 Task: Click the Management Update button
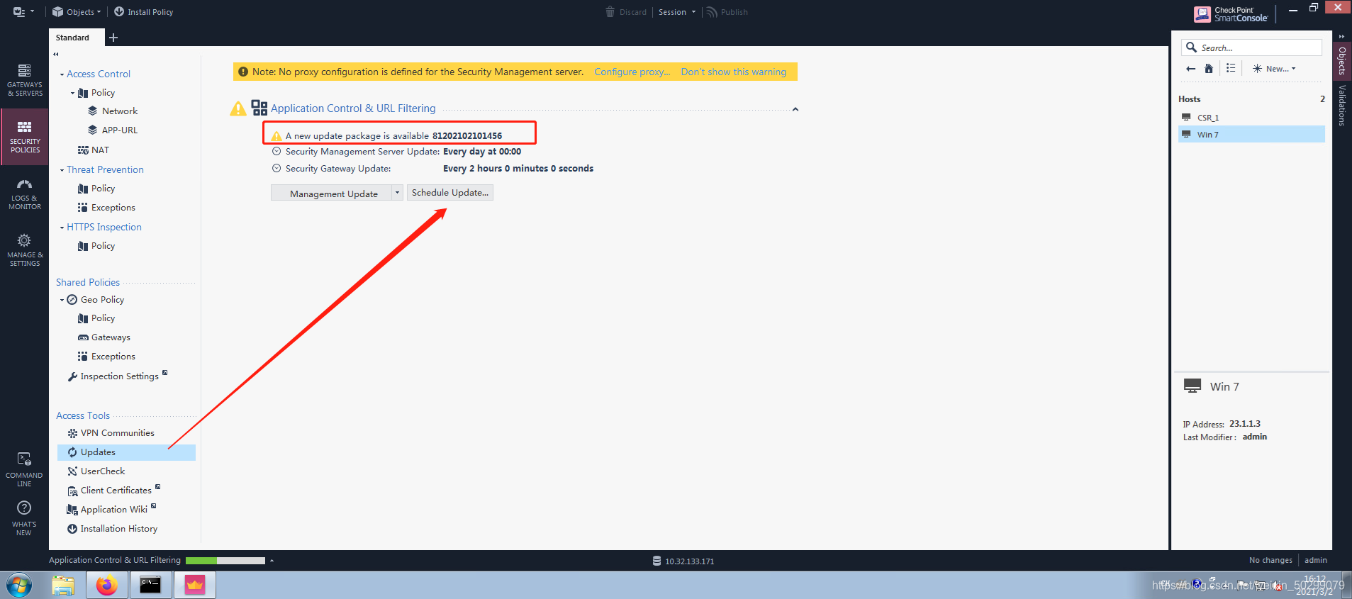pyautogui.click(x=332, y=193)
